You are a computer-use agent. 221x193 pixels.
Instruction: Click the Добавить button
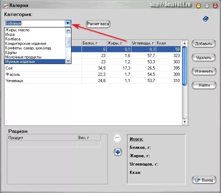coord(204,44)
